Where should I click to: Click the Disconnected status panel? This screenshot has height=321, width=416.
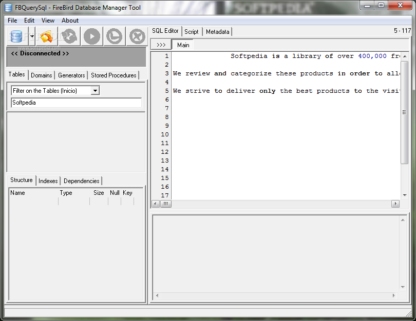(x=77, y=57)
